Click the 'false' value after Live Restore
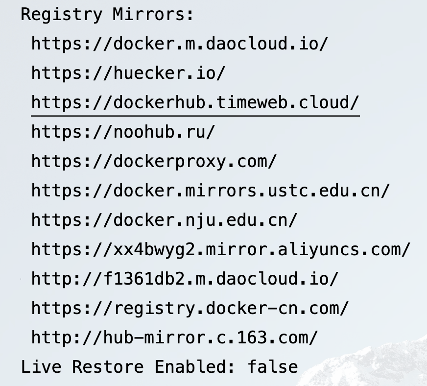This screenshot has height=386, width=427. [x=273, y=367]
